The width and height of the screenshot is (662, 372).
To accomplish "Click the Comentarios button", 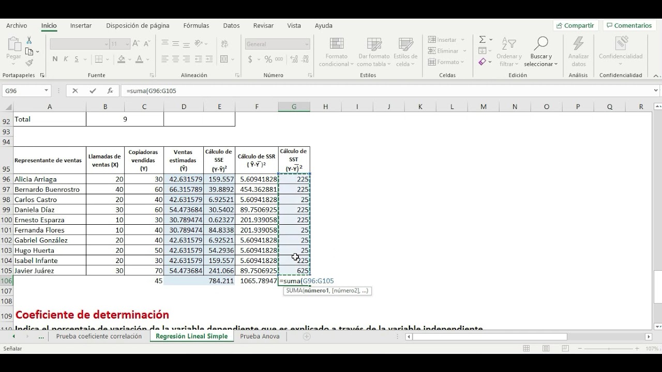I will (x=629, y=25).
